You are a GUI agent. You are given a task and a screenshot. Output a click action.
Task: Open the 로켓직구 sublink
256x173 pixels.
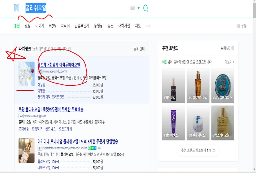click(37, 129)
